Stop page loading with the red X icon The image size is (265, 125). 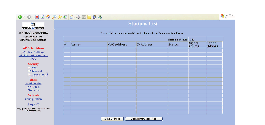click(x=37, y=17)
